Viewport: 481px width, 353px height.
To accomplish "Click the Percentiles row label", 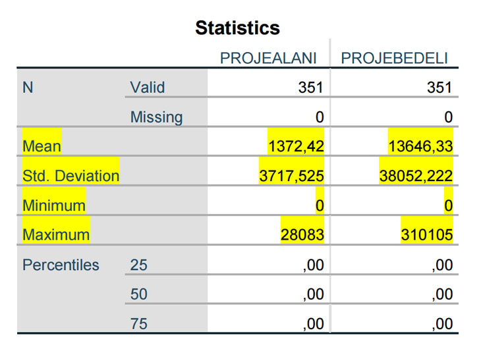I will [x=61, y=265].
